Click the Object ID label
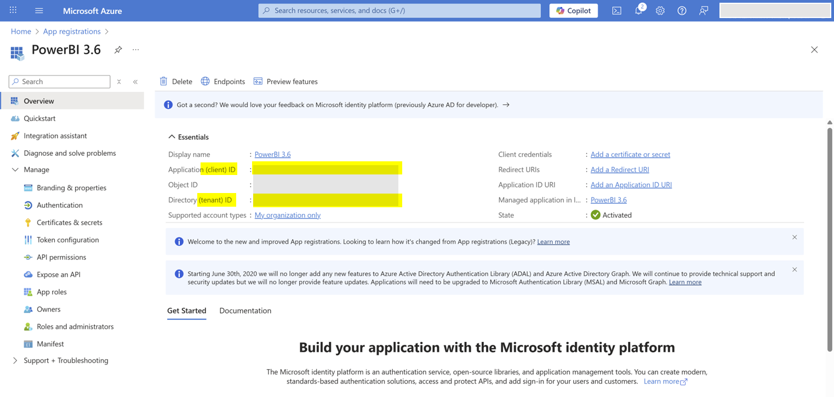Screen dimensions: 834x397 (183, 185)
